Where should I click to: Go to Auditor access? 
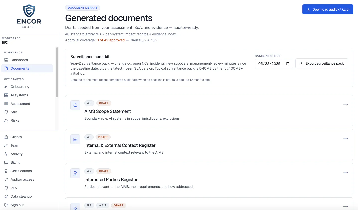(x=27, y=179)
